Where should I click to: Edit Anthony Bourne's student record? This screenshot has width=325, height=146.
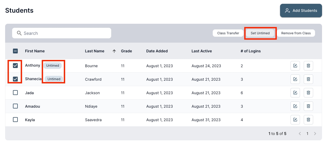295,66
